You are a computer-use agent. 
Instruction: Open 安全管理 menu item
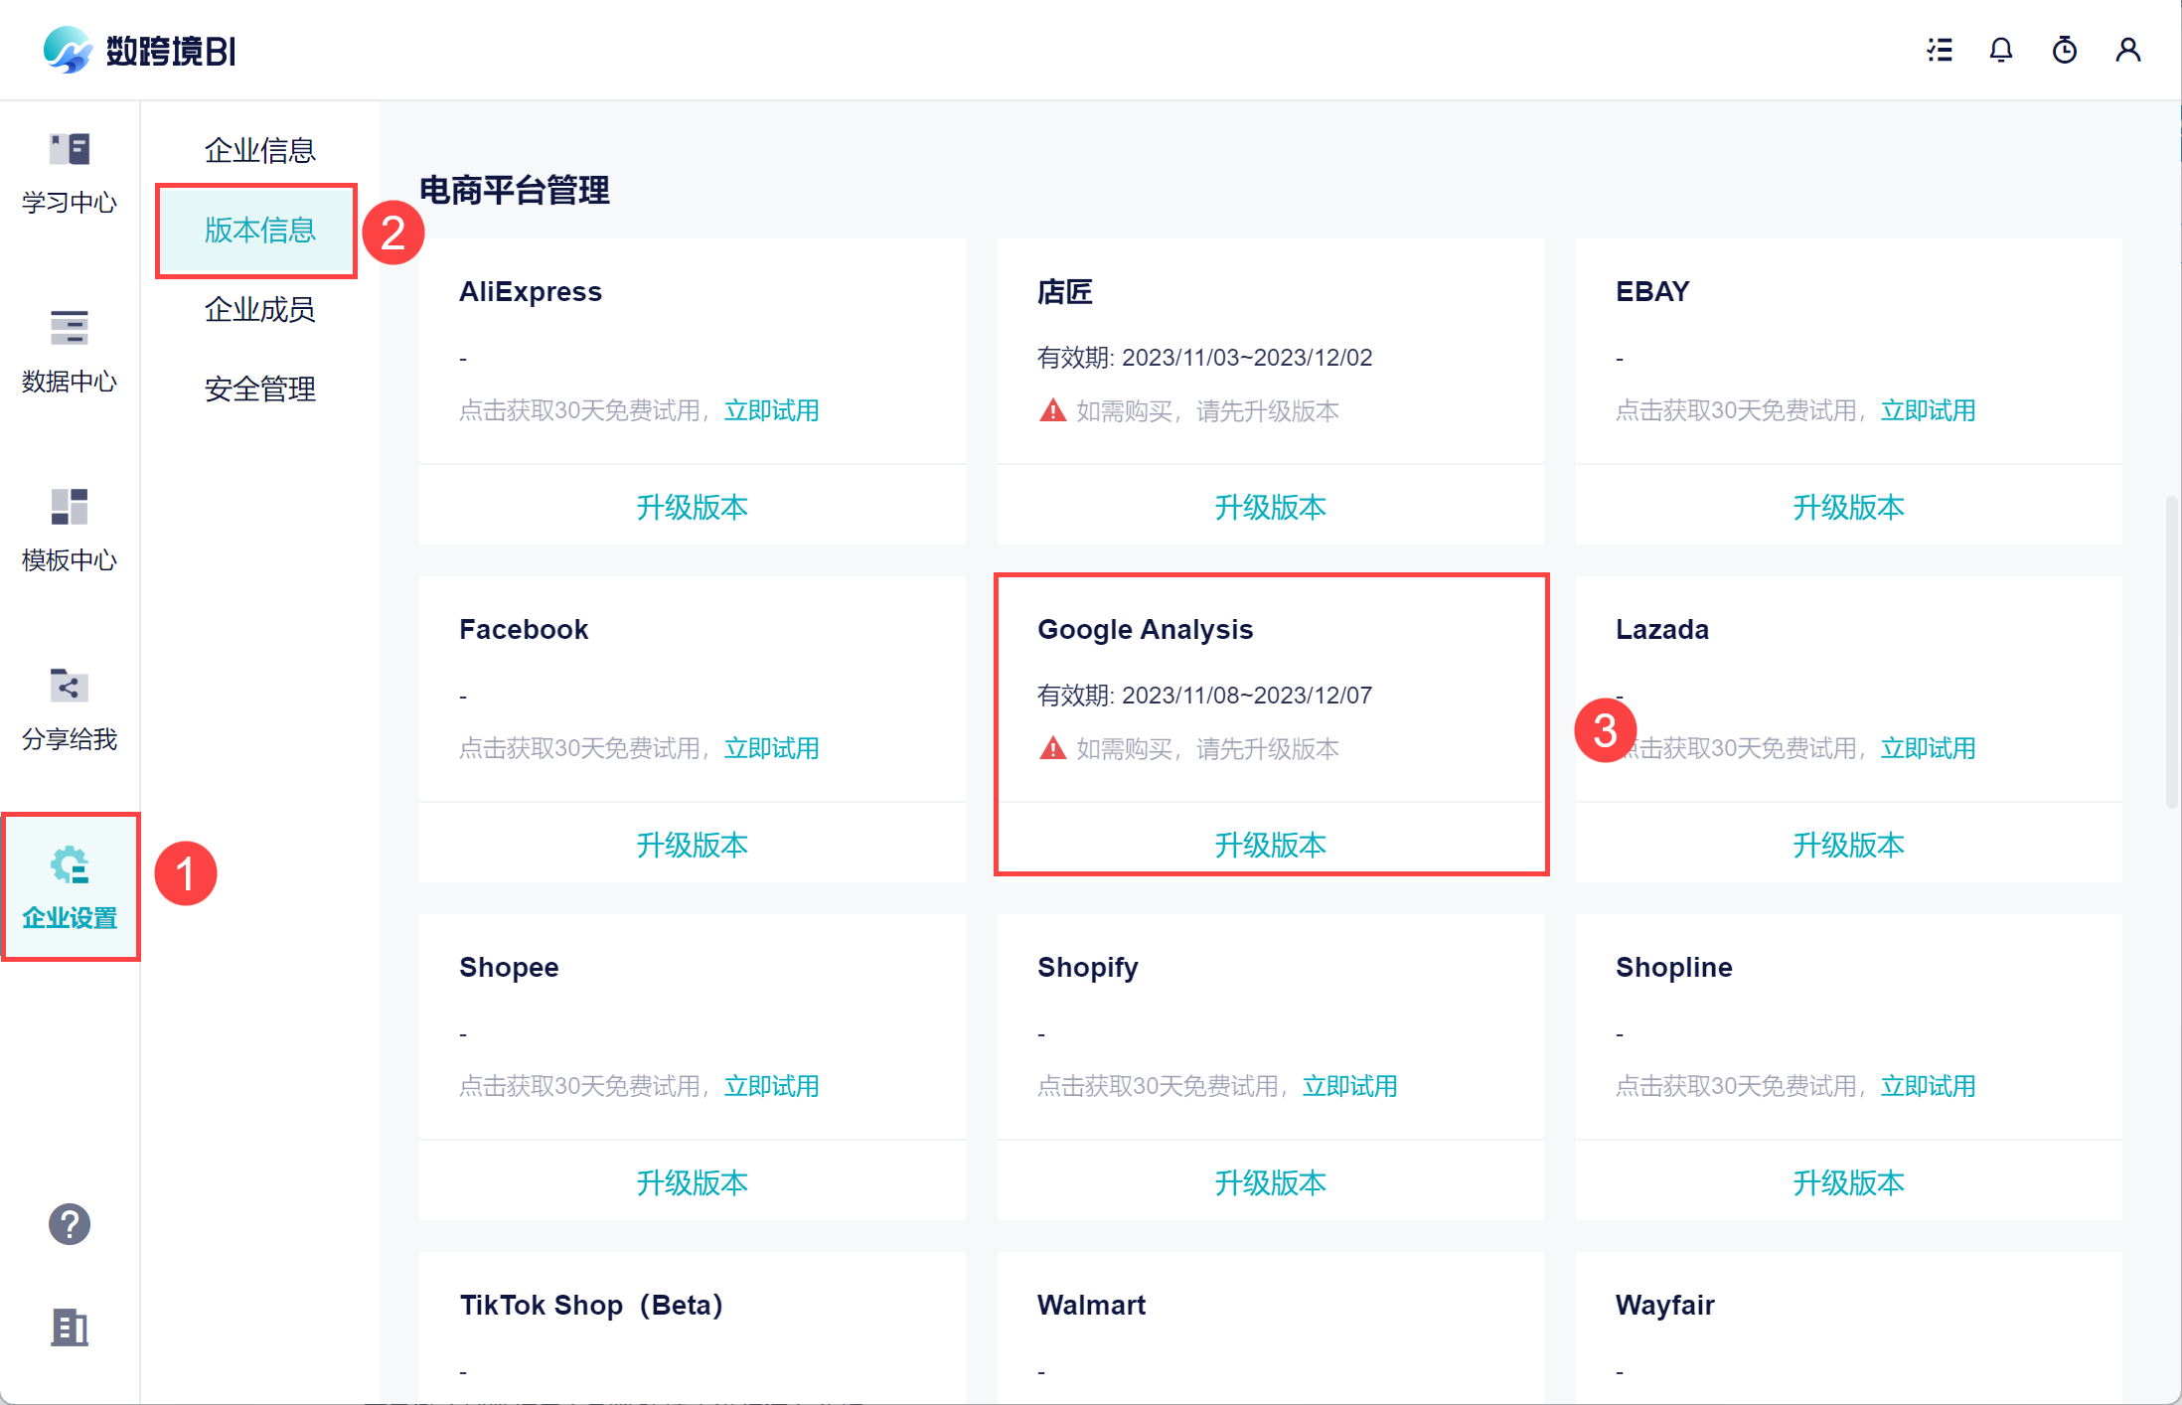coord(259,389)
